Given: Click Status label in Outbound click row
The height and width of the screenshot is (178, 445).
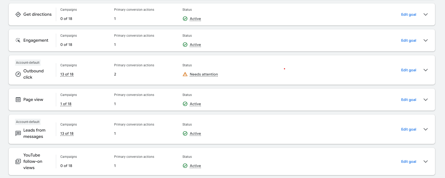Looking at the screenshot, I should click(187, 65).
